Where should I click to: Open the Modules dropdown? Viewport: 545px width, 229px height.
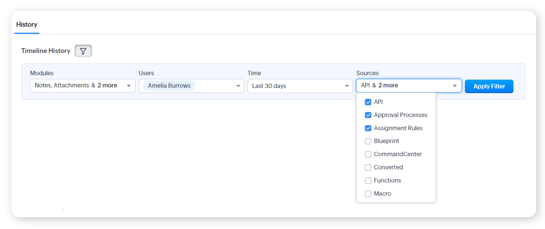(x=83, y=86)
